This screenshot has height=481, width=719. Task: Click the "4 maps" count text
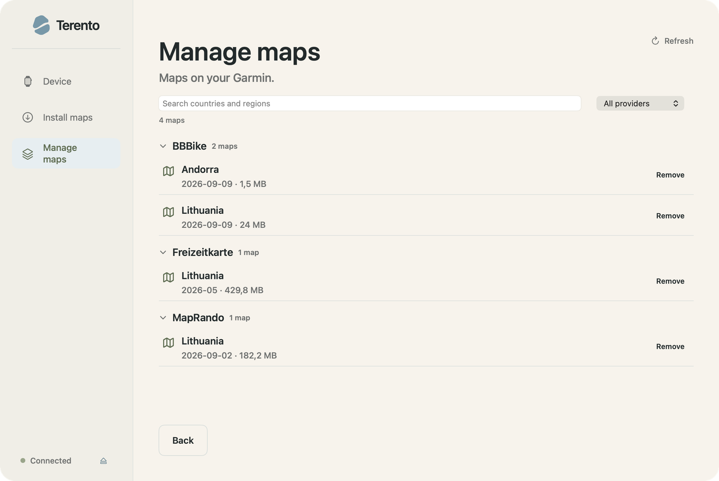pos(172,120)
